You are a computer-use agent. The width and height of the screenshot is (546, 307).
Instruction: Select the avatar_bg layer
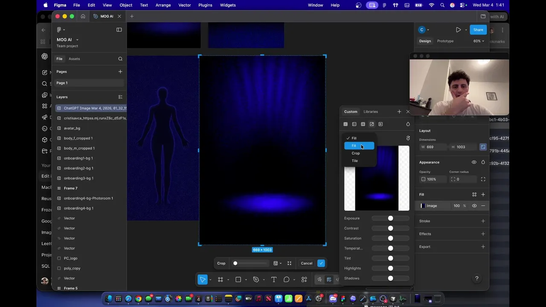(72, 128)
